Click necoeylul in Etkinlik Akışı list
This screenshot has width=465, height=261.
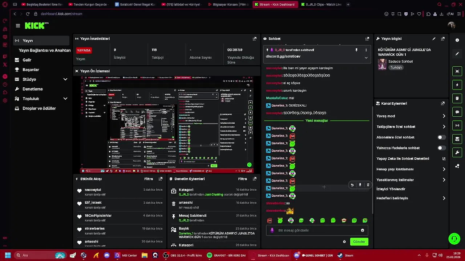click(93, 190)
